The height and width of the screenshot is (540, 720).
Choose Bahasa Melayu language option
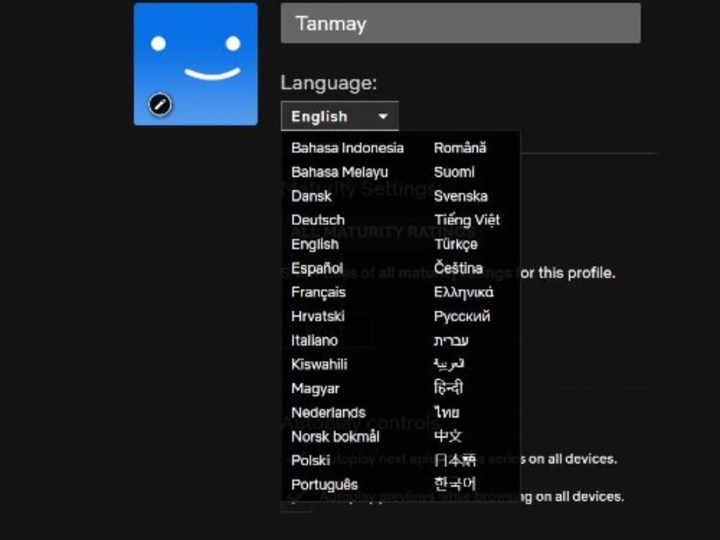[x=340, y=172]
